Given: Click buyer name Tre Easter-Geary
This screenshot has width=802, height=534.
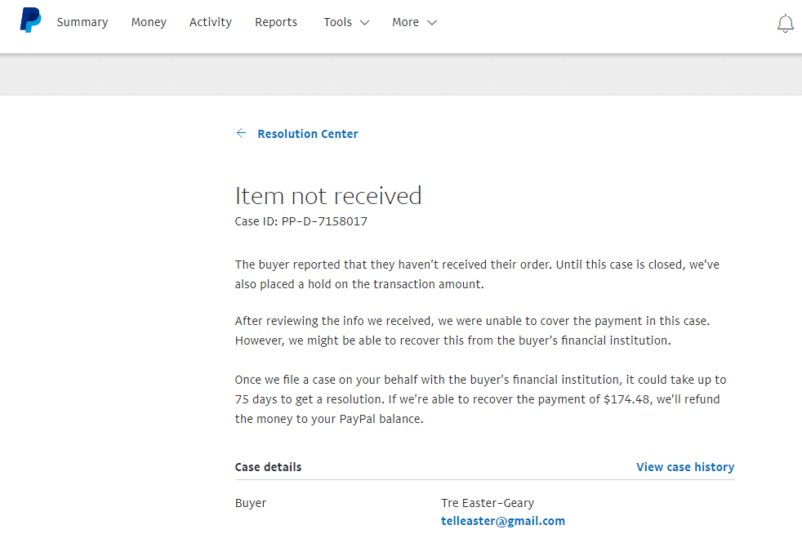Looking at the screenshot, I should (488, 503).
